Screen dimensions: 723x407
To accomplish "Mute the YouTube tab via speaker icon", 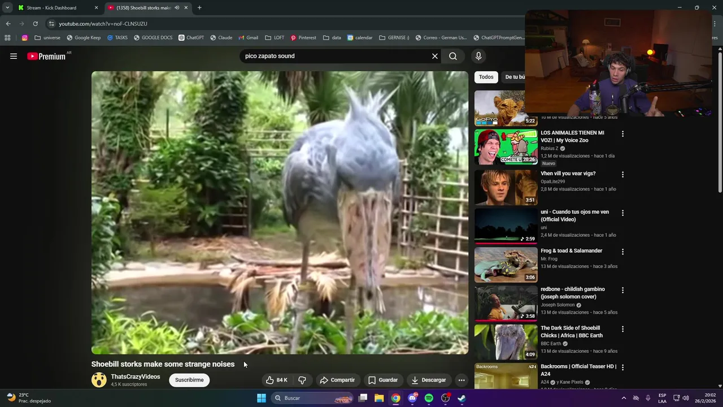I will 177,8.
